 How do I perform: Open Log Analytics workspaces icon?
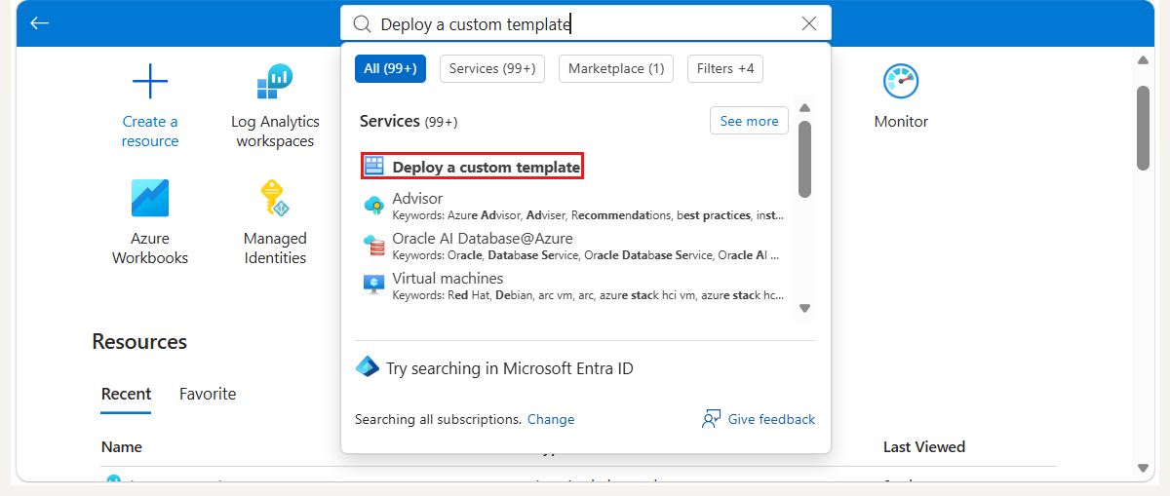coord(275,82)
